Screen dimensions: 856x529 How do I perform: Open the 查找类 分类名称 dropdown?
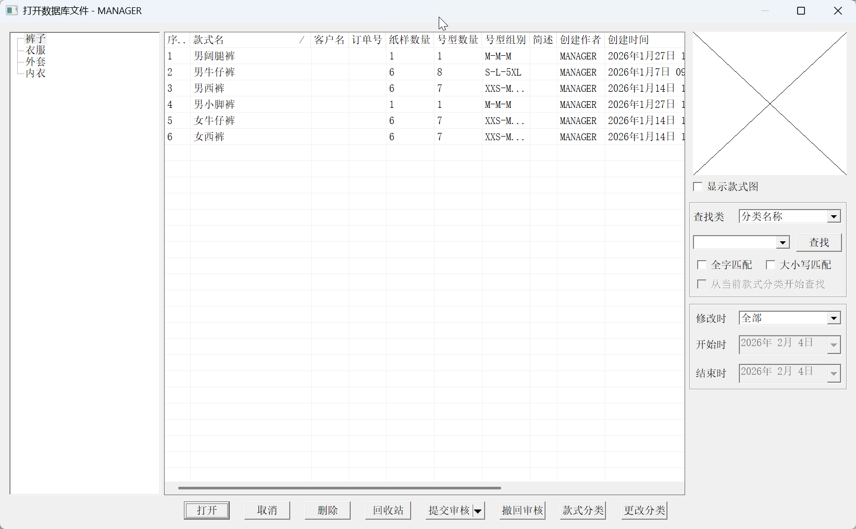(834, 216)
